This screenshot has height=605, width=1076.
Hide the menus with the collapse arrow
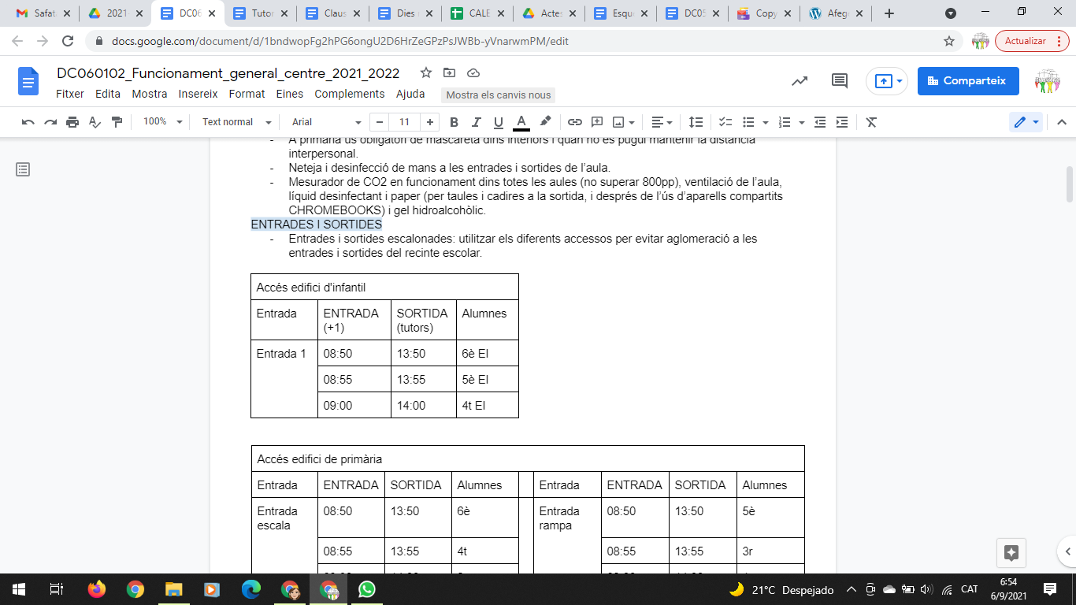click(x=1061, y=122)
